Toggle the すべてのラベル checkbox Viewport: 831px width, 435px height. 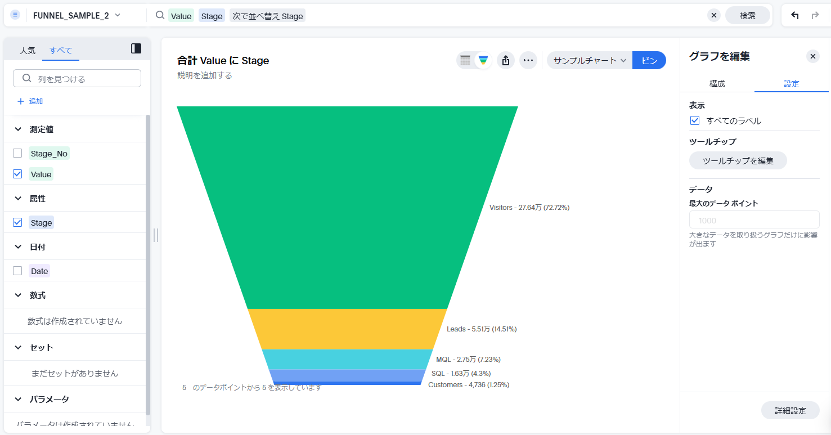tap(695, 120)
